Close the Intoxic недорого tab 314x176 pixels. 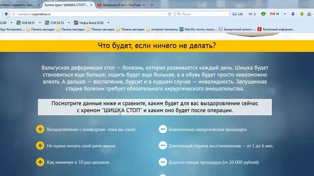click(39, 5)
